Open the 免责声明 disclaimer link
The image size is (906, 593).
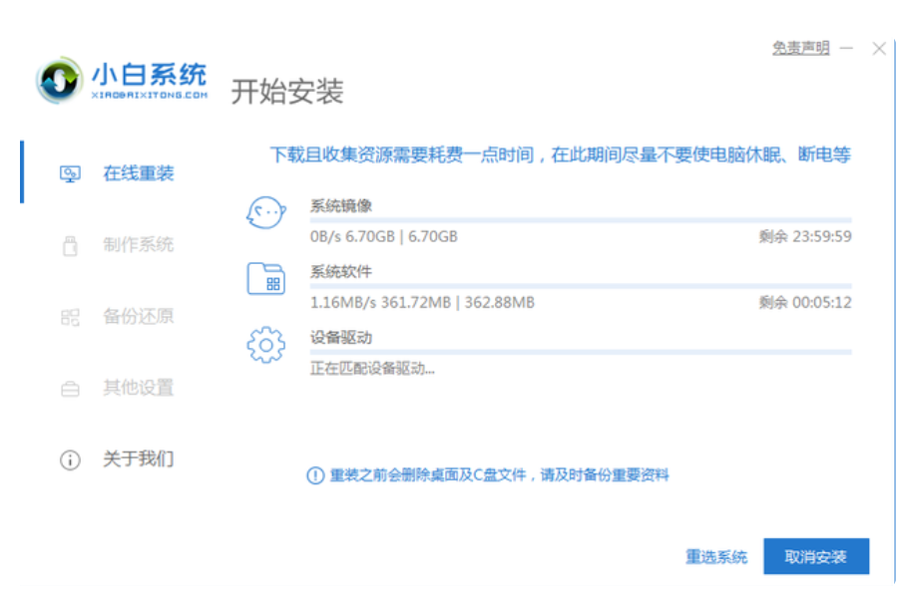coord(800,48)
